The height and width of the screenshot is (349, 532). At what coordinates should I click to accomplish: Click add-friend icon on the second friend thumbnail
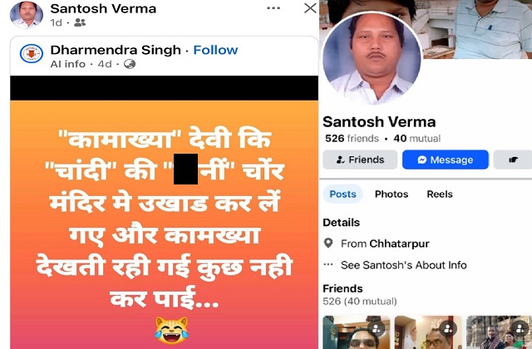tap(448, 328)
